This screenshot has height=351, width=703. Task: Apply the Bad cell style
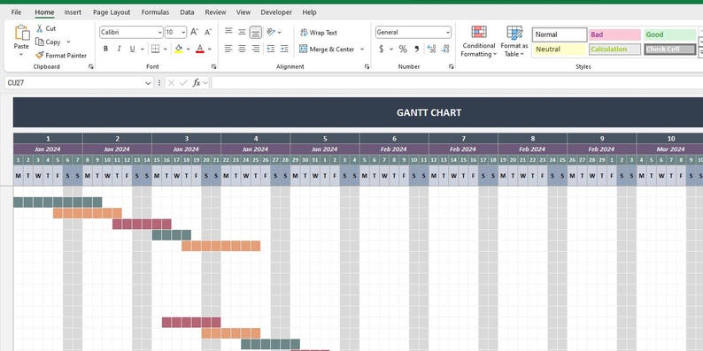615,34
